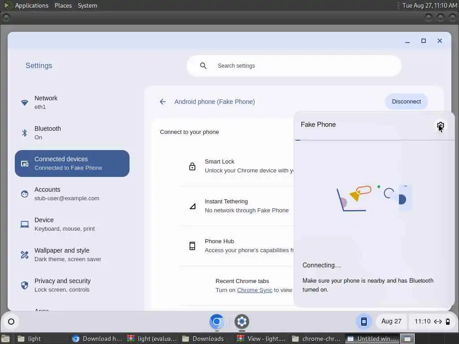The width and height of the screenshot is (459, 344).
Task: Open the launcher circle button
Action: tap(11, 322)
